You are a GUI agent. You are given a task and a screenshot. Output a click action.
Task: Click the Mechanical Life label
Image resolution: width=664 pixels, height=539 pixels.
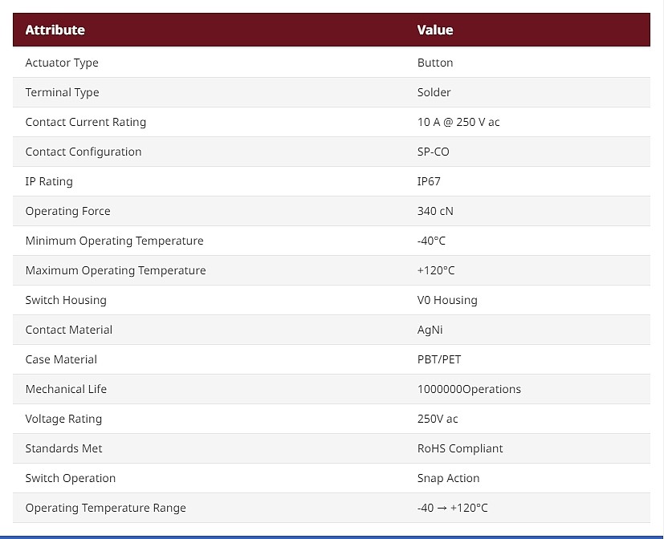(x=66, y=389)
